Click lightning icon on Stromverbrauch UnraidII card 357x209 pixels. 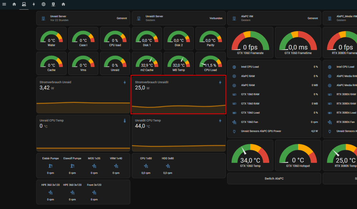(220, 83)
